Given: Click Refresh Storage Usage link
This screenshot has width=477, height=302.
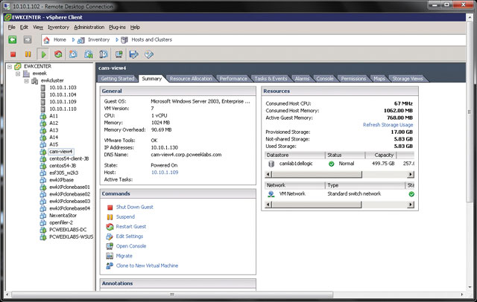Looking at the screenshot, I should [388, 125].
